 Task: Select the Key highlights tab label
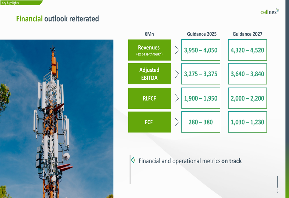(10, 3)
